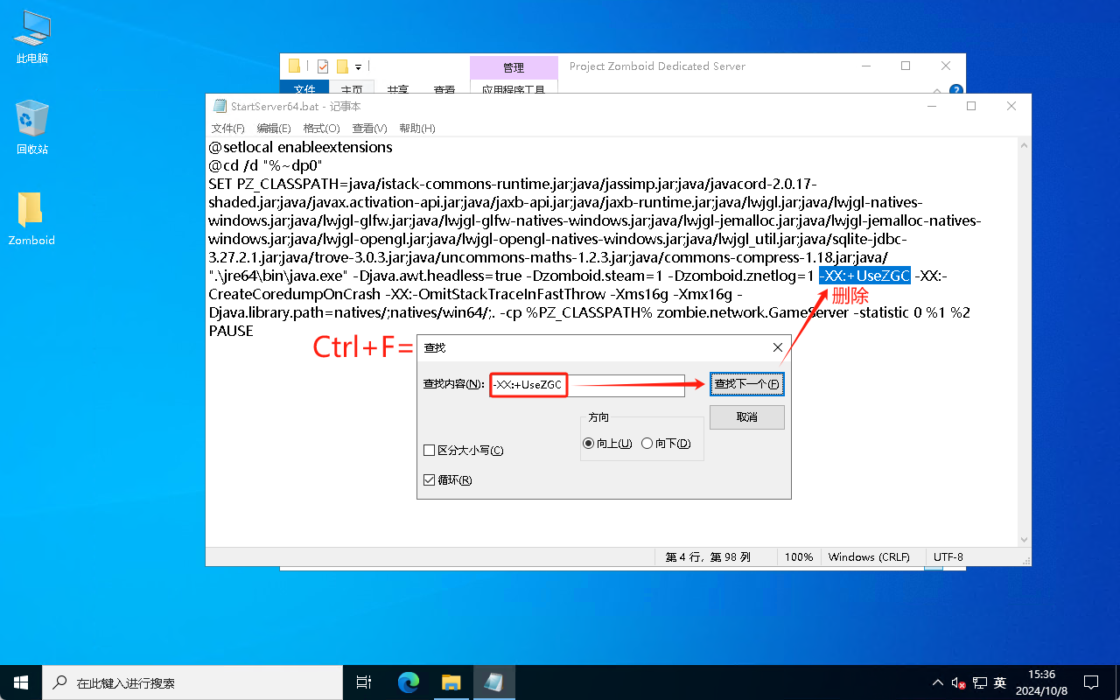Click the Windows taskbar search box
The image size is (1120, 700).
point(192,682)
